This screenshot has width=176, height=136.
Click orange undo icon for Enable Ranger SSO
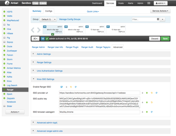click(x=71, y=87)
